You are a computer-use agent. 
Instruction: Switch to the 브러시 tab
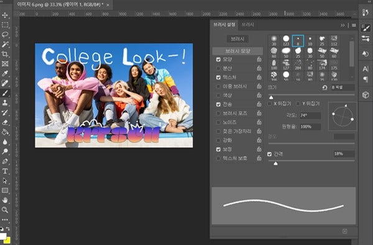pos(247,25)
